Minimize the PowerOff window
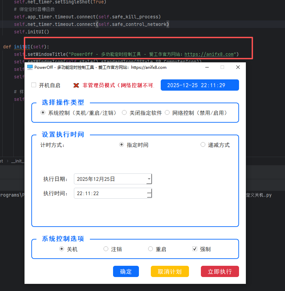 207,67
